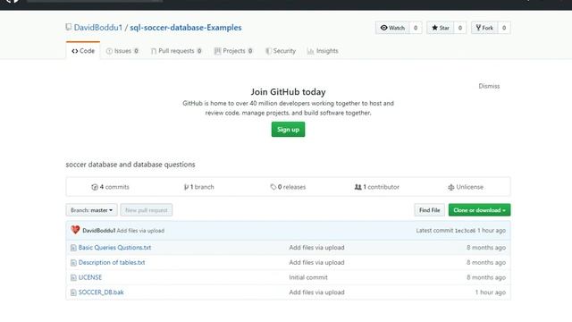Click the Code tab brackets icon
Screen dimensions: 572x322
coord(75,51)
